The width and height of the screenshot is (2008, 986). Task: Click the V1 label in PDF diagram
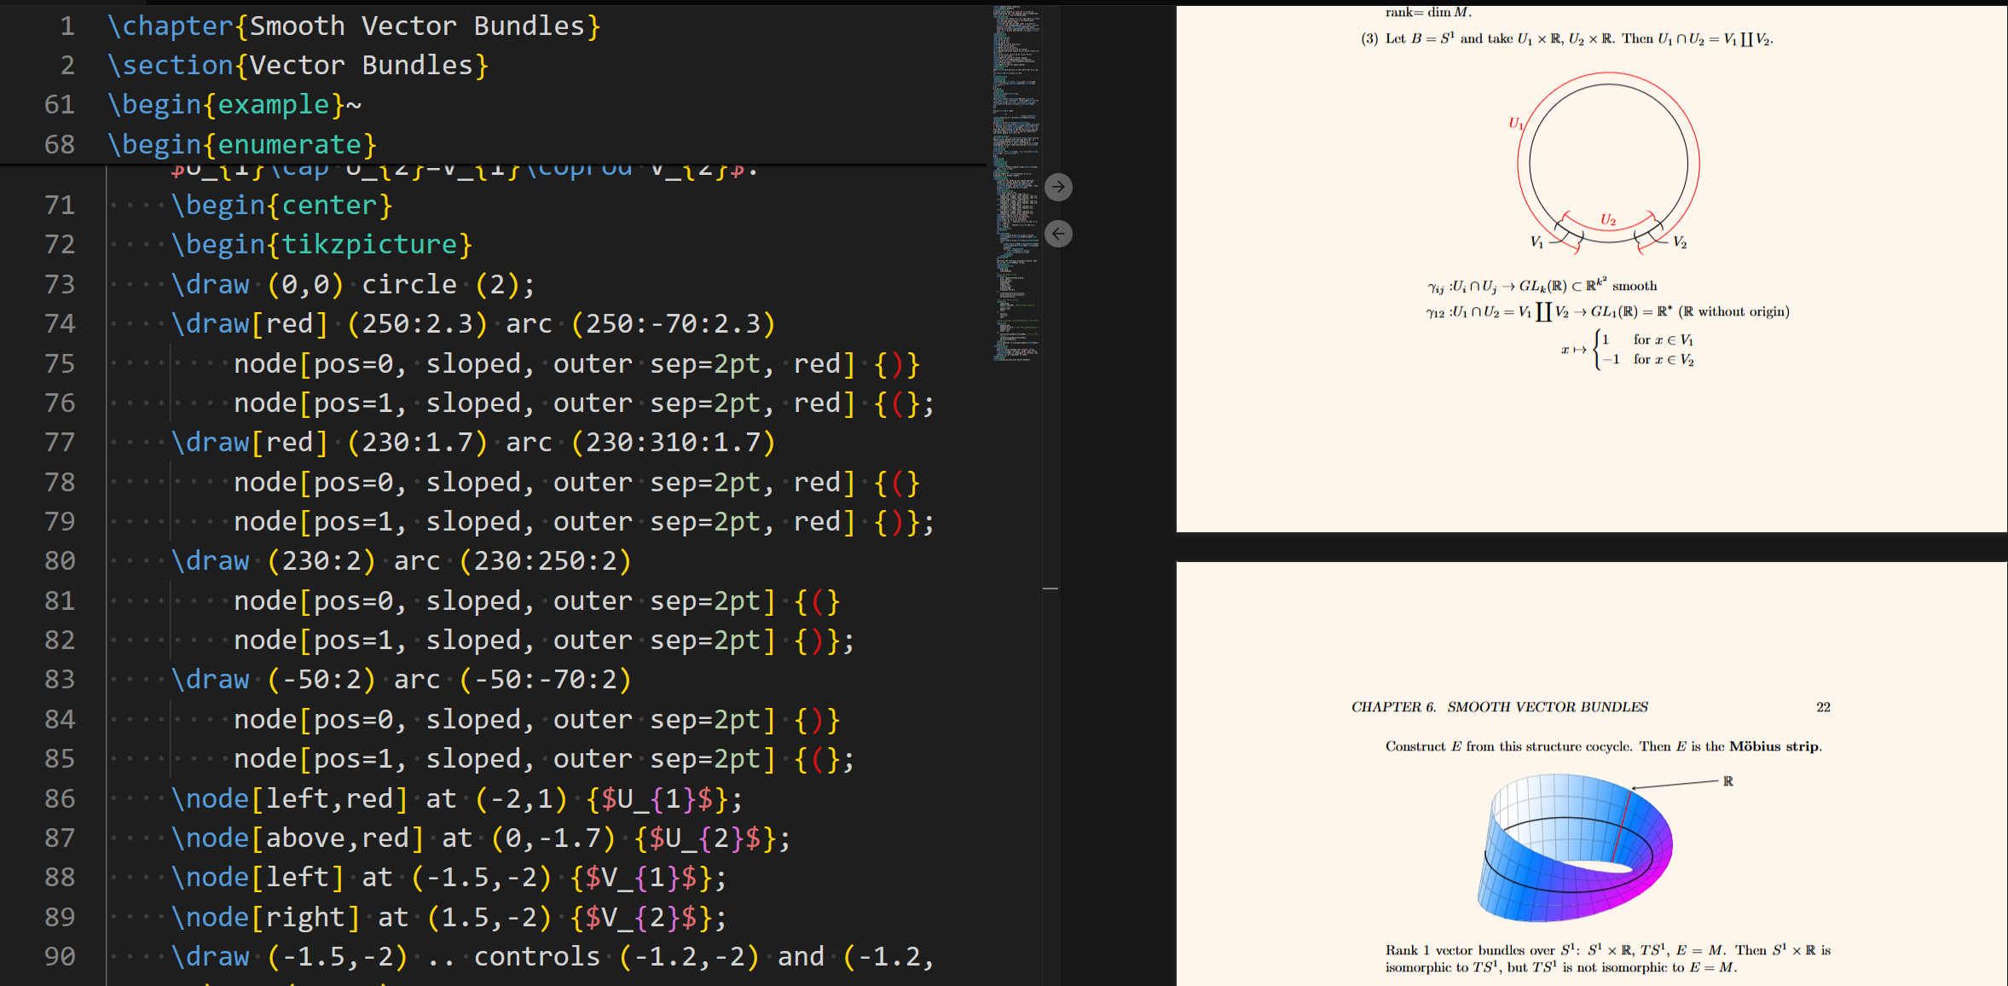coord(1536,242)
